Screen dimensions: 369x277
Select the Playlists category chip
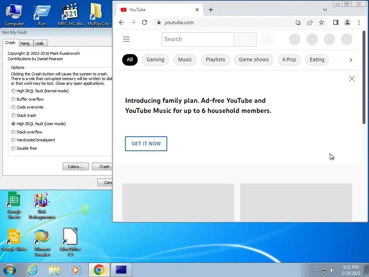pyautogui.click(x=215, y=60)
